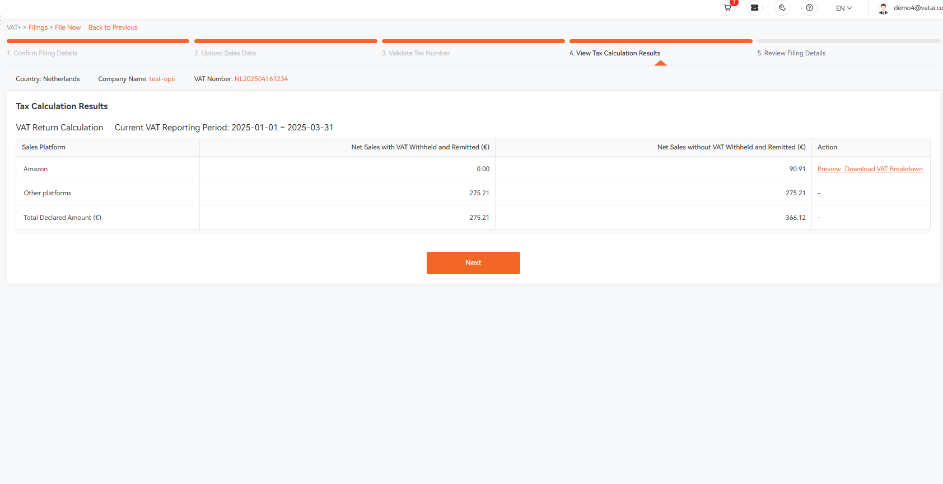This screenshot has width=943, height=484.
Task: Click the step 3 orange progress bar
Action: click(x=473, y=41)
